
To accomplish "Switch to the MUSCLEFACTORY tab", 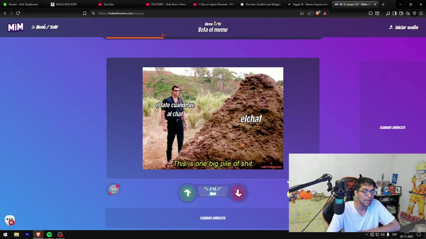I will 71,4.
